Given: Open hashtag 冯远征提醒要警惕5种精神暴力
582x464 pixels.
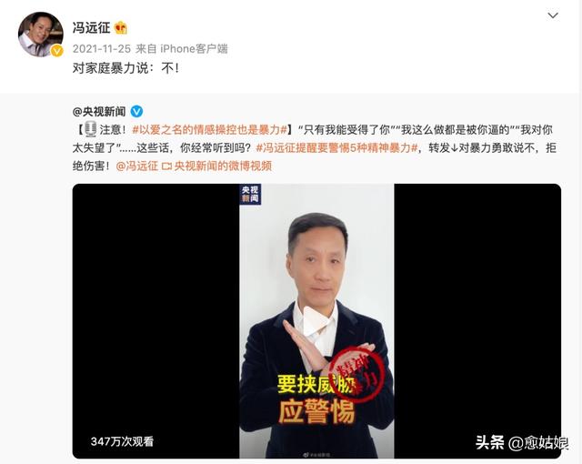Looking at the screenshot, I should tap(337, 148).
